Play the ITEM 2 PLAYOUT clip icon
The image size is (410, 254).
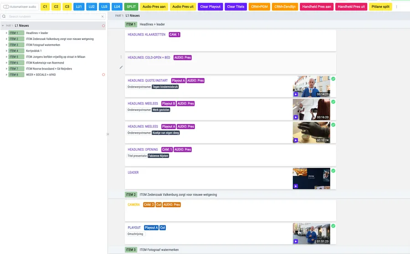(296, 241)
